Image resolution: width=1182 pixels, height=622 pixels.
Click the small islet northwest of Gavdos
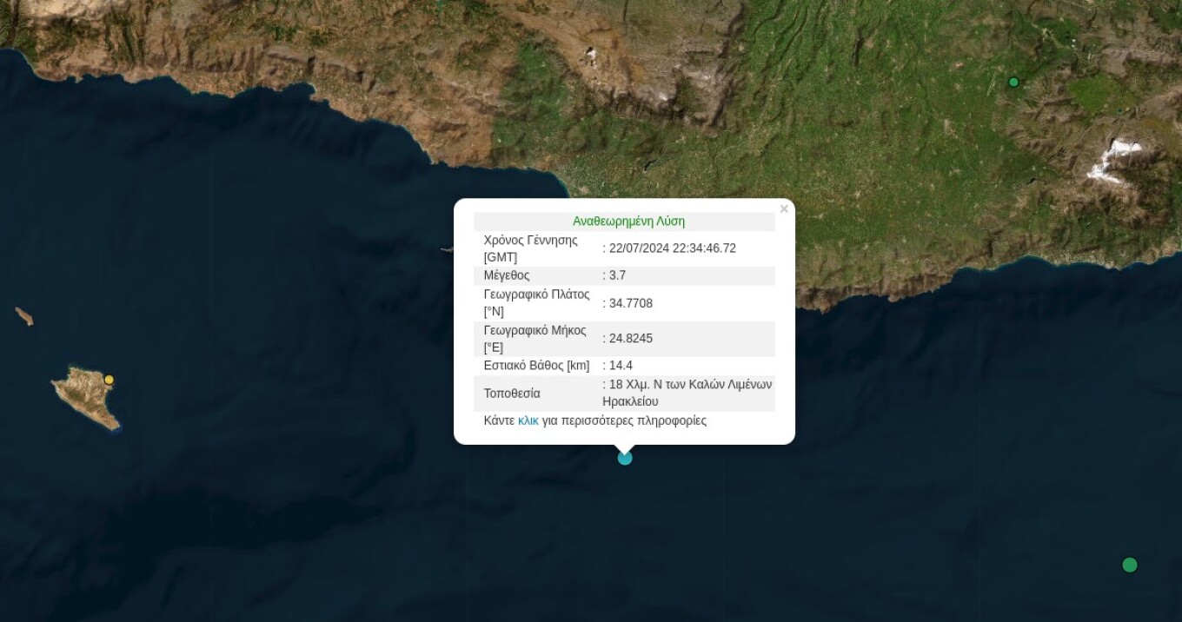pos(24,316)
